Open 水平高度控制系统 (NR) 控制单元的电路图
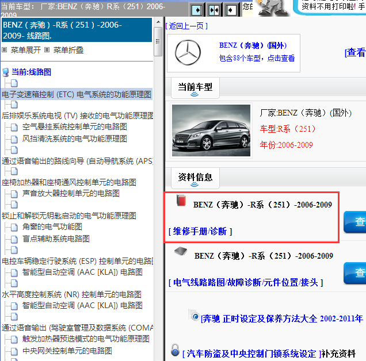Viewport: 366px width, 361px height. click(71, 294)
